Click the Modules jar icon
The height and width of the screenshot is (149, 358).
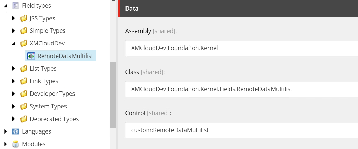(x=16, y=144)
